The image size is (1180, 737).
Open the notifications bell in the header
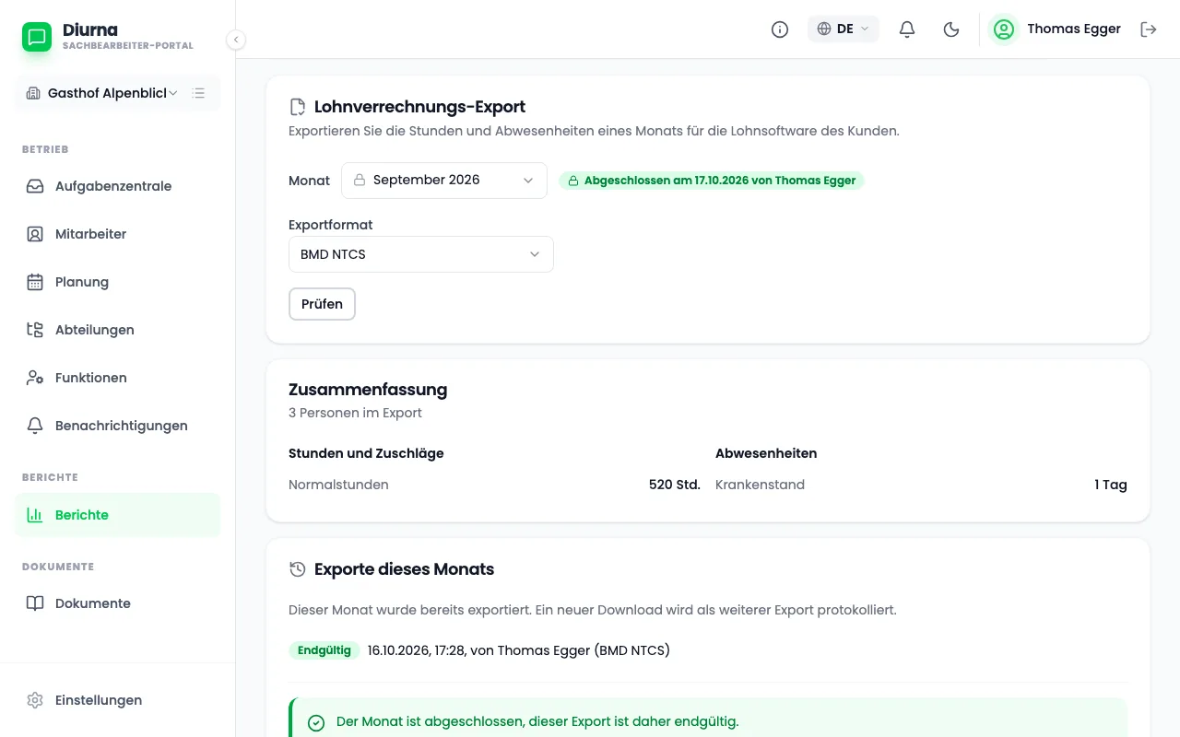click(x=907, y=29)
